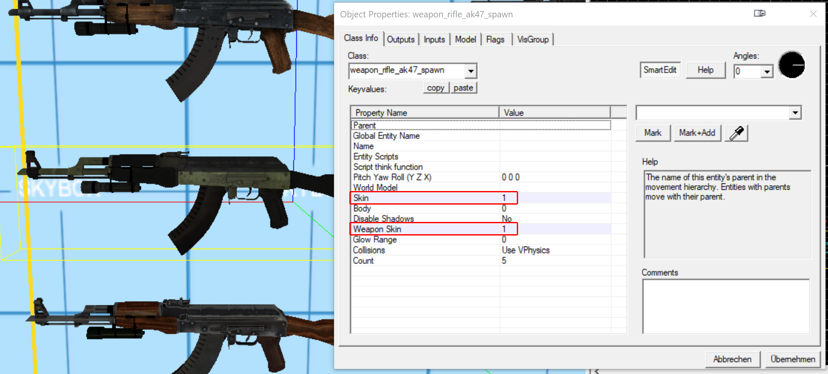Click the Mark button
The image size is (828, 374).
coord(653,133)
